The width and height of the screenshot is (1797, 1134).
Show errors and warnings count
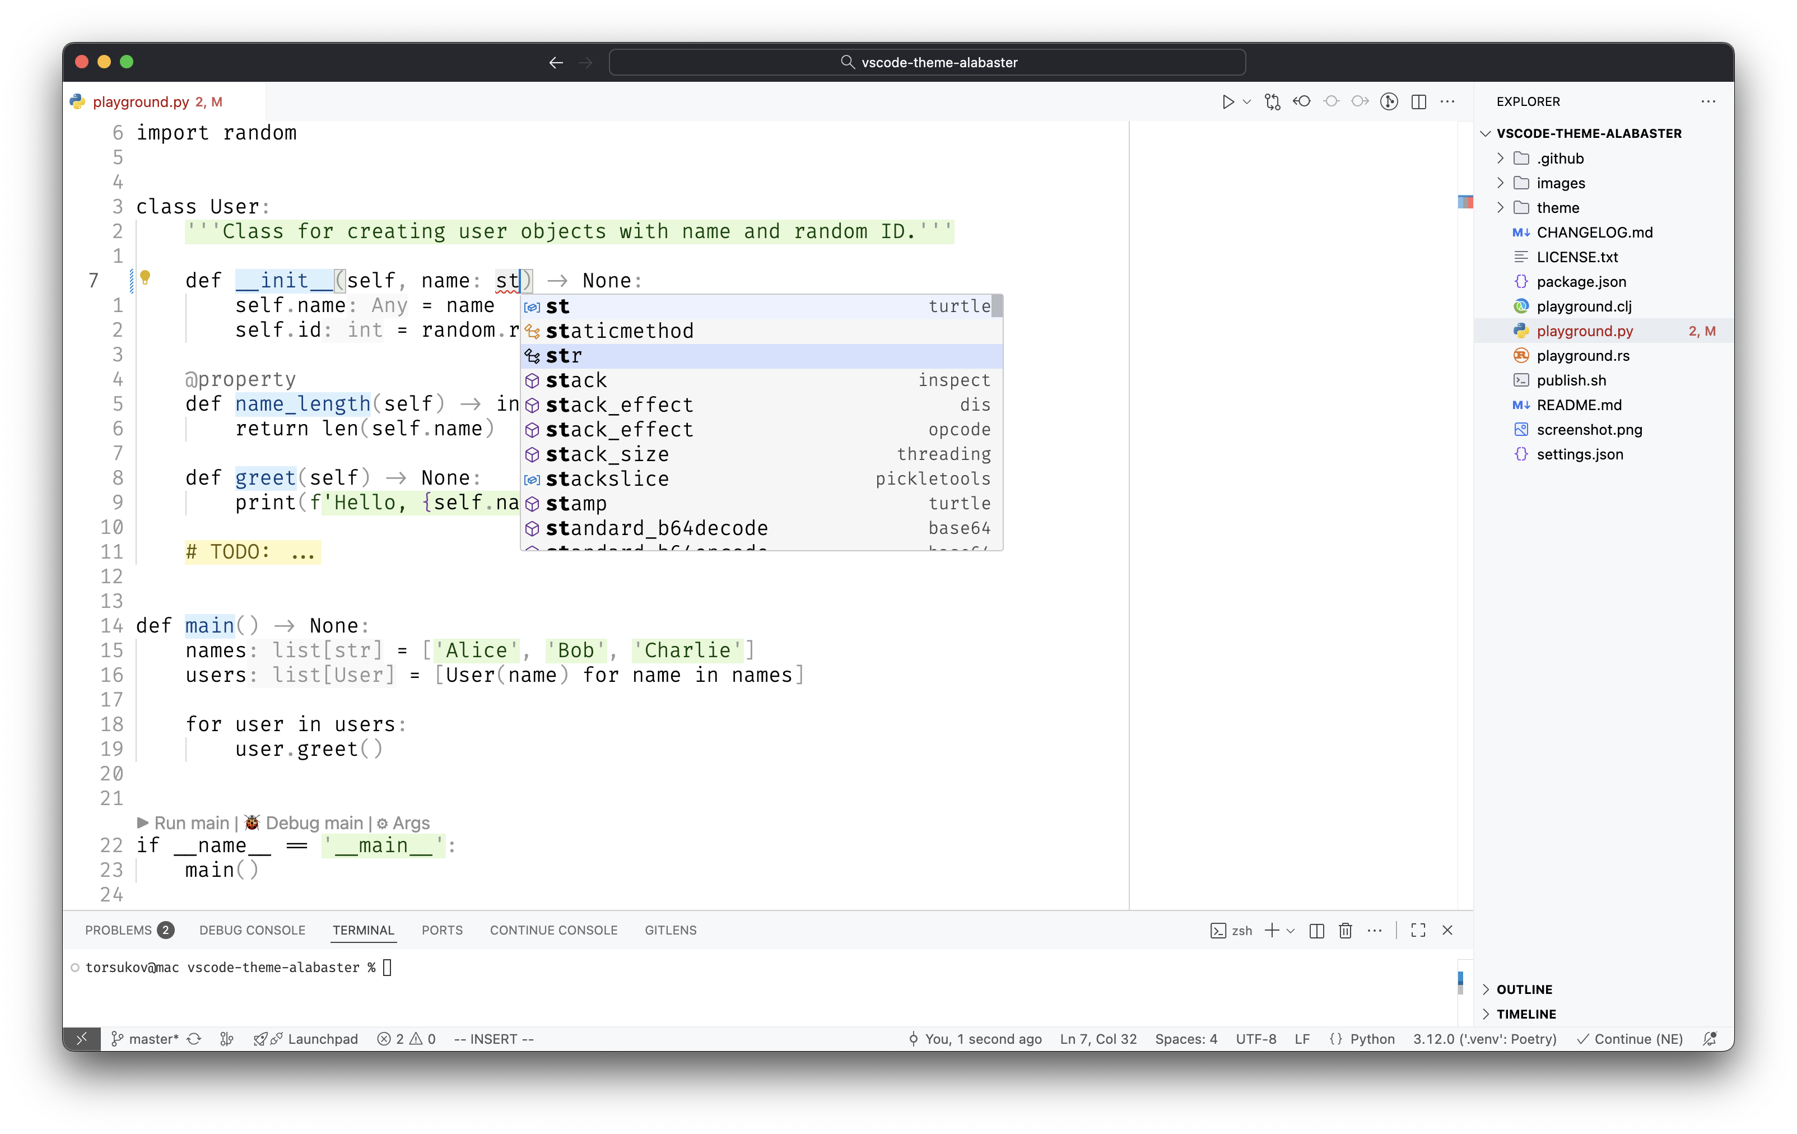tap(406, 1038)
